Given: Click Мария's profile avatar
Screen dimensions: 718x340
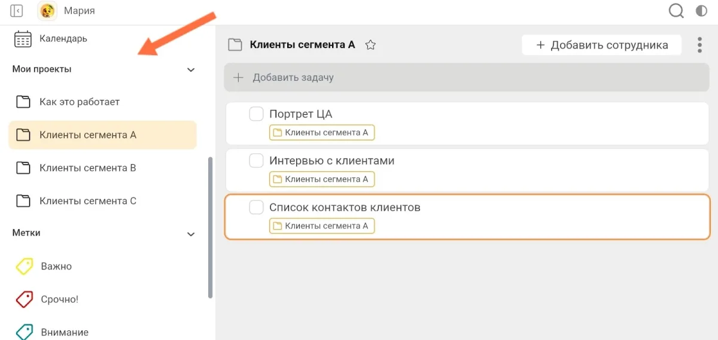Looking at the screenshot, I should pyautogui.click(x=47, y=11).
